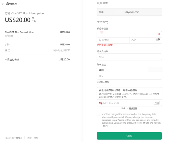Click the 条款 footer link
Image resolution: width=172 pixels, height=142 pixels.
pos(29,138)
